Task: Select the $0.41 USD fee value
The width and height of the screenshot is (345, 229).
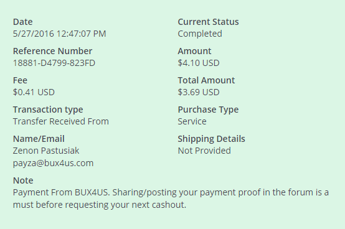Action: 34,92
